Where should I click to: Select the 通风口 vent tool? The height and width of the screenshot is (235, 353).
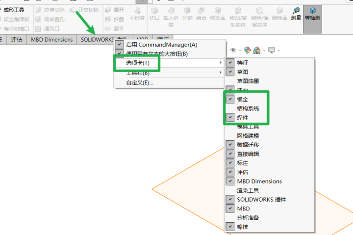[48, 29]
